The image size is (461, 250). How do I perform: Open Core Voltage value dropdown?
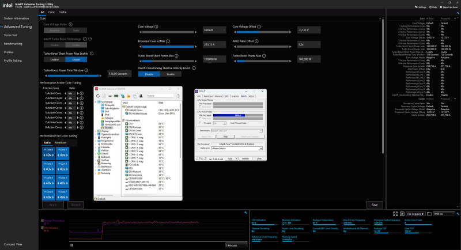tap(214, 30)
